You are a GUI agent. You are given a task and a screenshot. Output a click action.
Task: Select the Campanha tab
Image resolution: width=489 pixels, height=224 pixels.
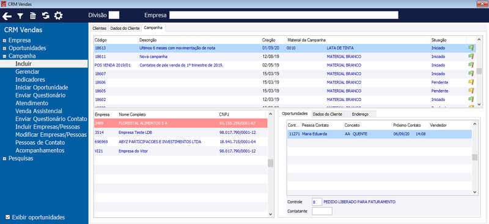point(153,27)
